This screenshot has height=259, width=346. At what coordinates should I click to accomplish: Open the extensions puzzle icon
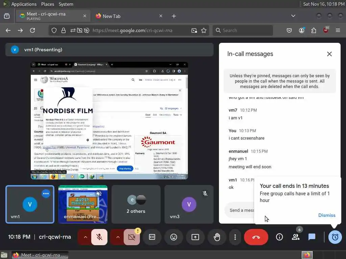click(314, 30)
